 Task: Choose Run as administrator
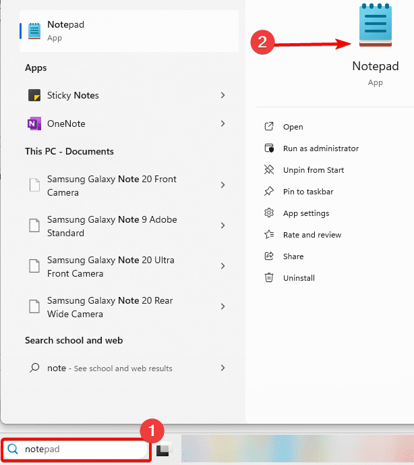pyautogui.click(x=321, y=148)
